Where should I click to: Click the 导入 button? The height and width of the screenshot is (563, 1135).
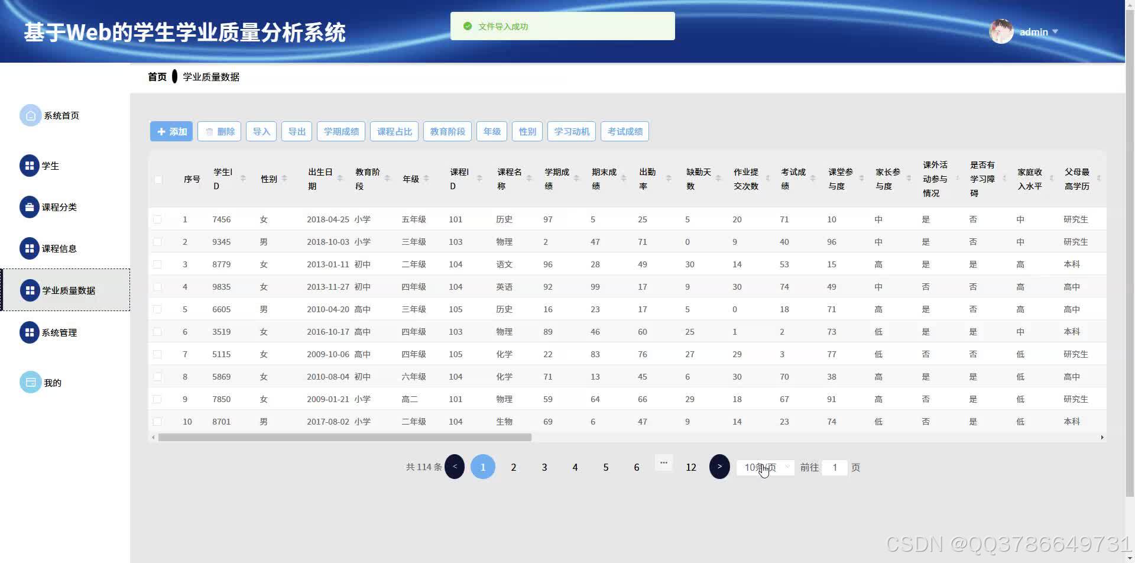[261, 131]
